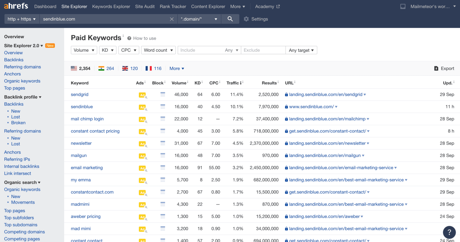Click Ad icon for email marketing row

(x=142, y=168)
